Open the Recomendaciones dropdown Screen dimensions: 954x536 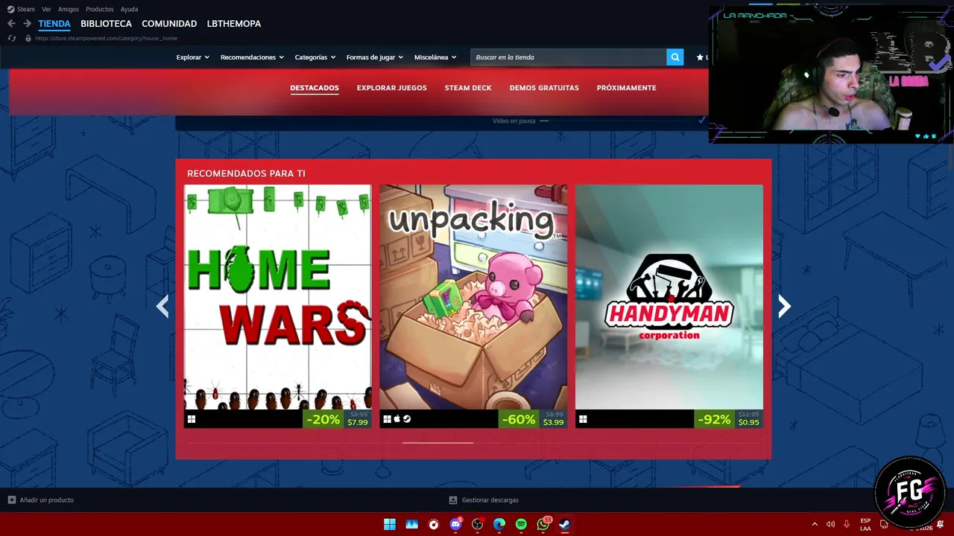tap(253, 57)
